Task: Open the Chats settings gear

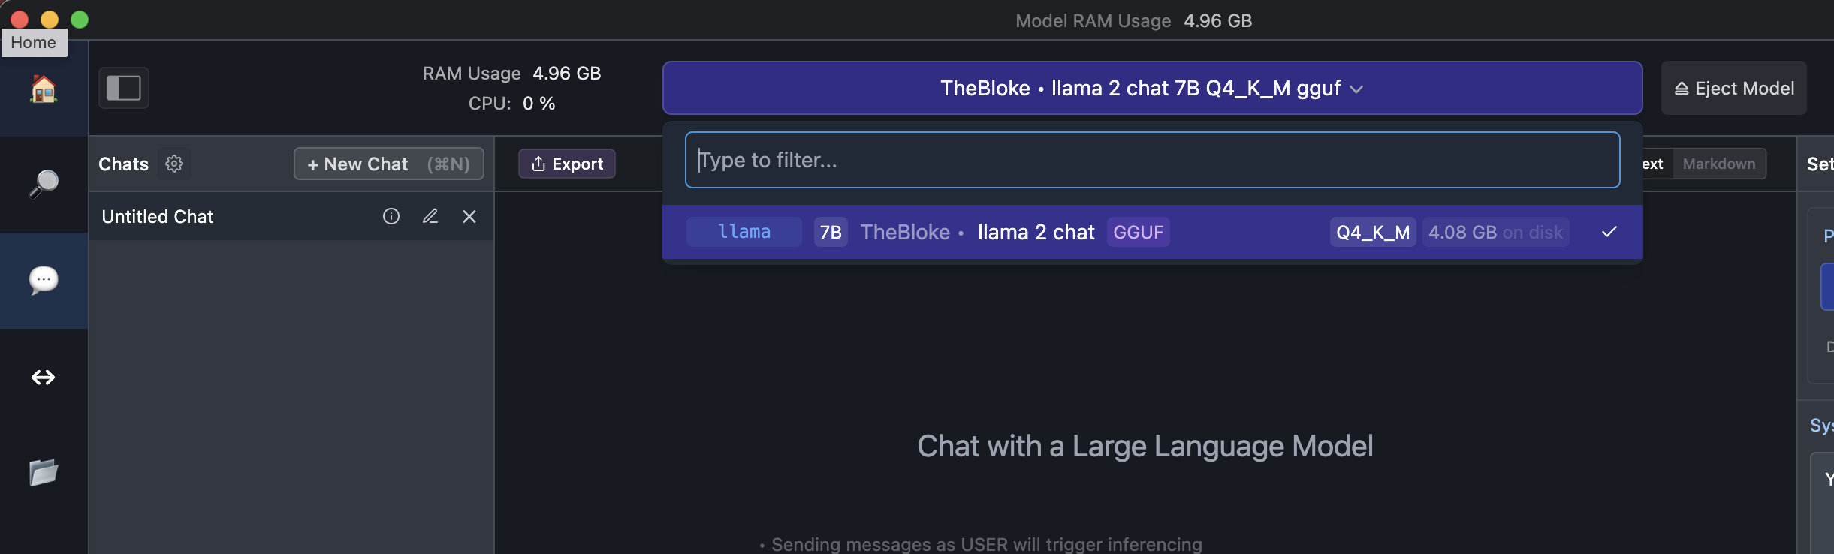Action: 174,164
